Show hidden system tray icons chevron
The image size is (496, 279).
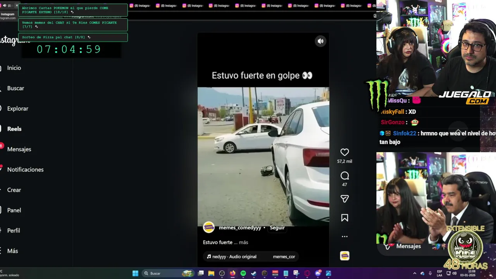[x=415, y=273]
